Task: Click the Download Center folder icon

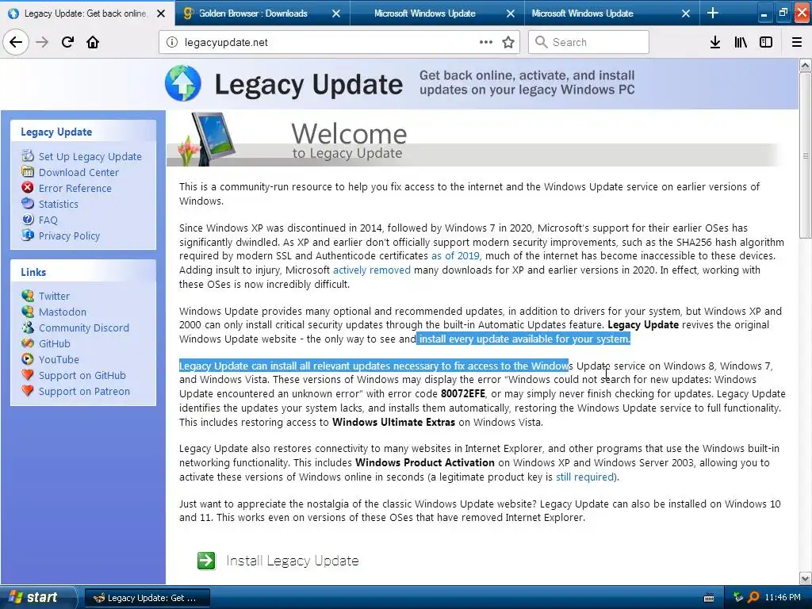Action: click(28, 171)
